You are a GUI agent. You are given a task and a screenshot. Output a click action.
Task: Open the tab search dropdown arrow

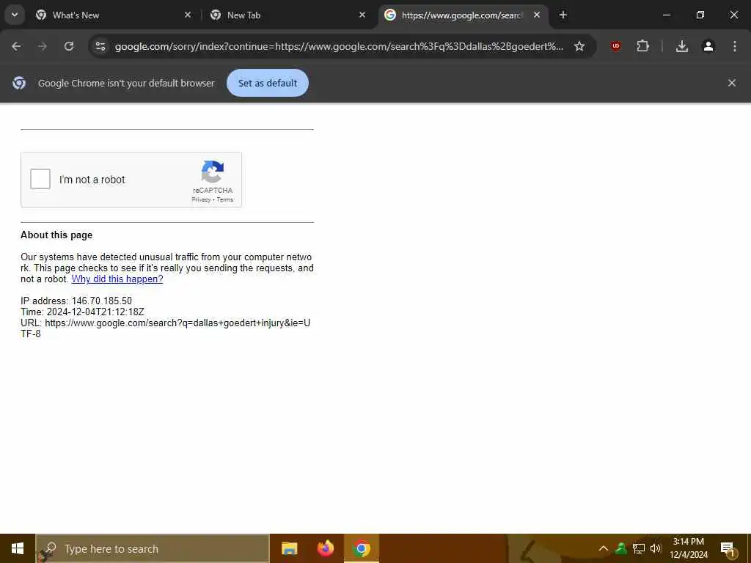pos(15,15)
